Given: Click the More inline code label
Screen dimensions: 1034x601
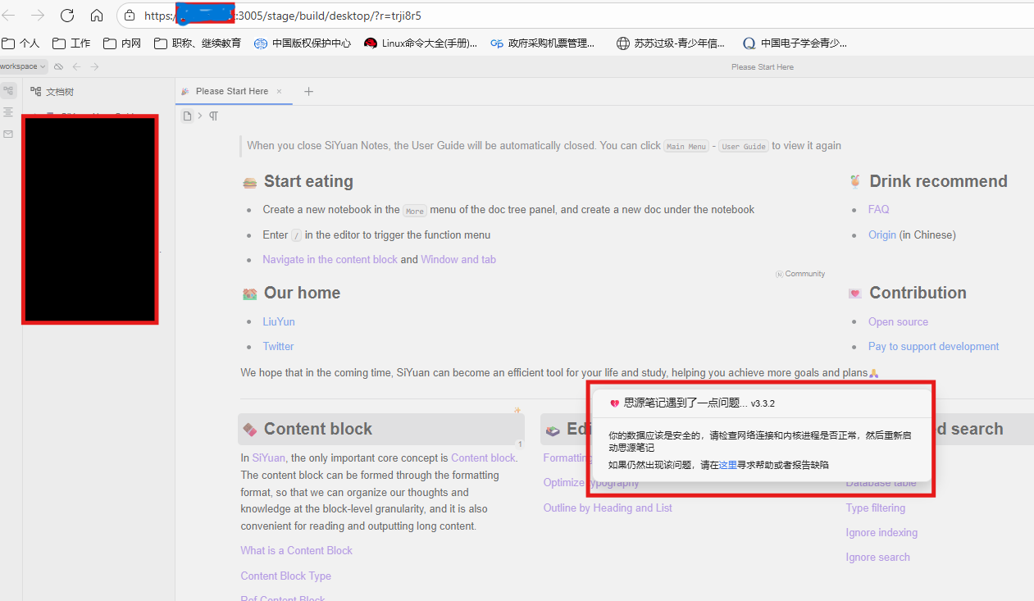Looking at the screenshot, I should coord(415,211).
